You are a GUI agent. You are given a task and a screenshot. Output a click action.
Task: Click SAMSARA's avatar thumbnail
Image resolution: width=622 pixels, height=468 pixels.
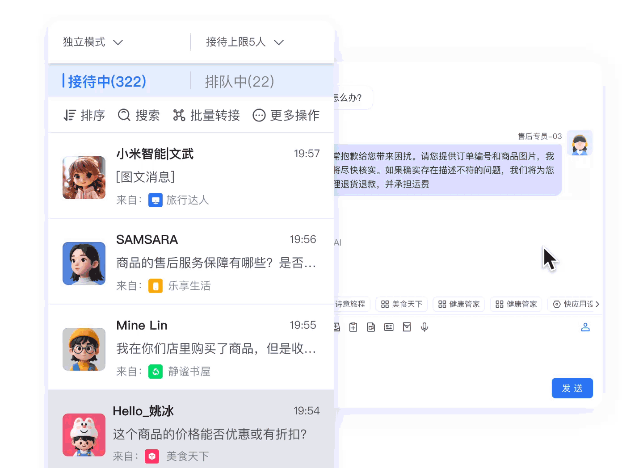pyautogui.click(x=84, y=263)
